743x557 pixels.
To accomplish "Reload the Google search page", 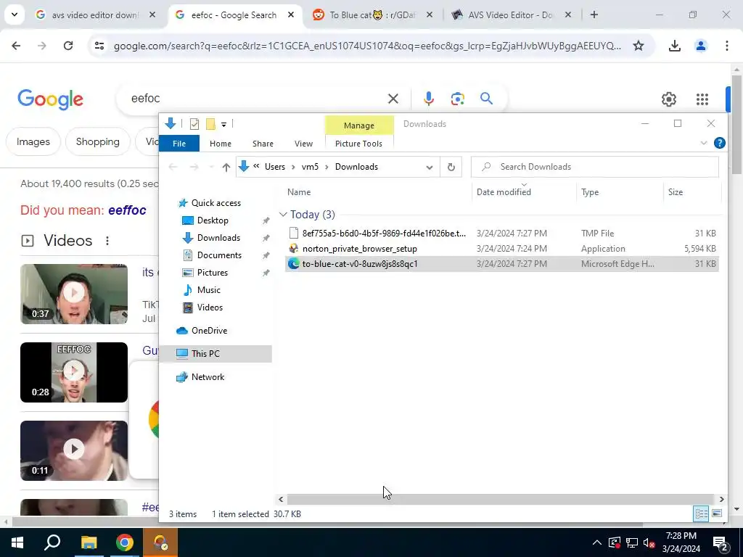I will [68, 46].
